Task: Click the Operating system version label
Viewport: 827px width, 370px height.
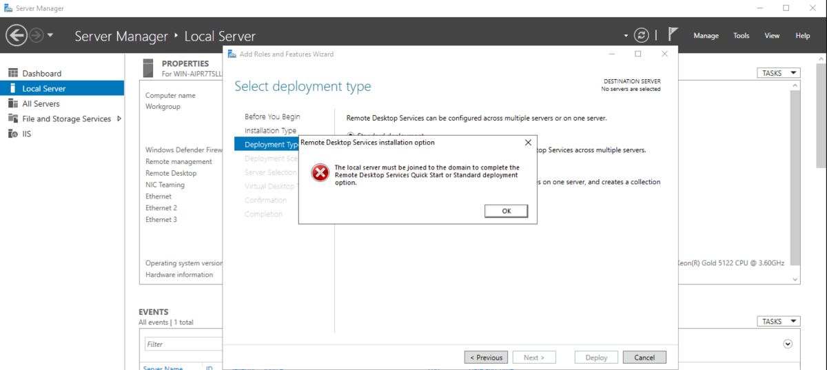Action: (x=184, y=263)
